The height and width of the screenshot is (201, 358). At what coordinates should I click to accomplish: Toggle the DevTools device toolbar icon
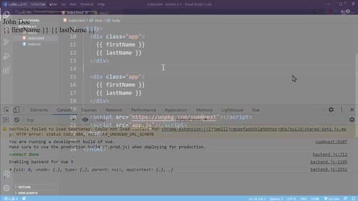(16, 110)
